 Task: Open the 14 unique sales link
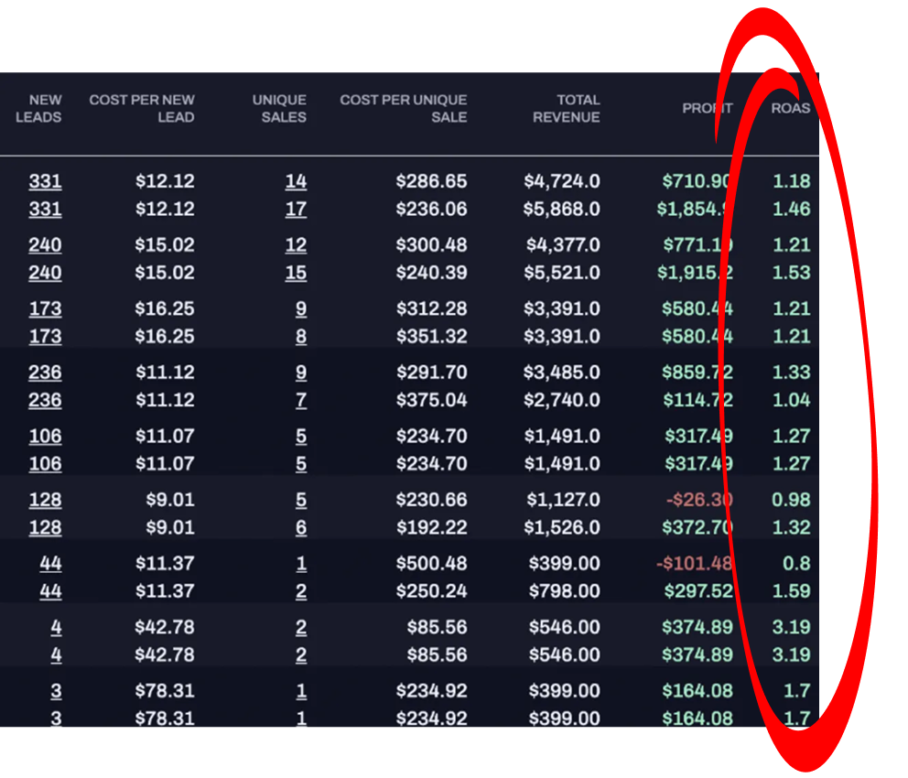296,181
